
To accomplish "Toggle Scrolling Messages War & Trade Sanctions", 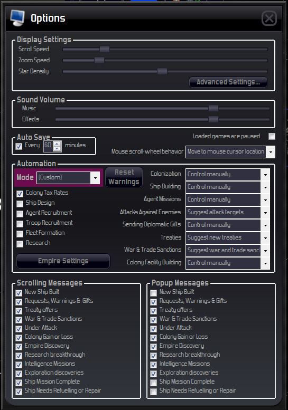I will [x=18, y=320].
